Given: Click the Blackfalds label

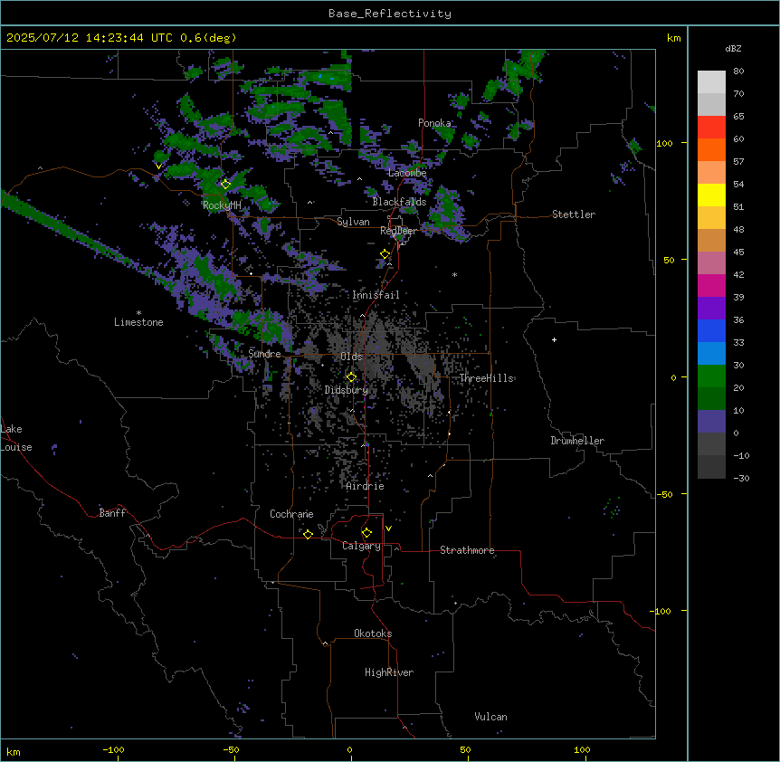Looking at the screenshot, I should (399, 202).
